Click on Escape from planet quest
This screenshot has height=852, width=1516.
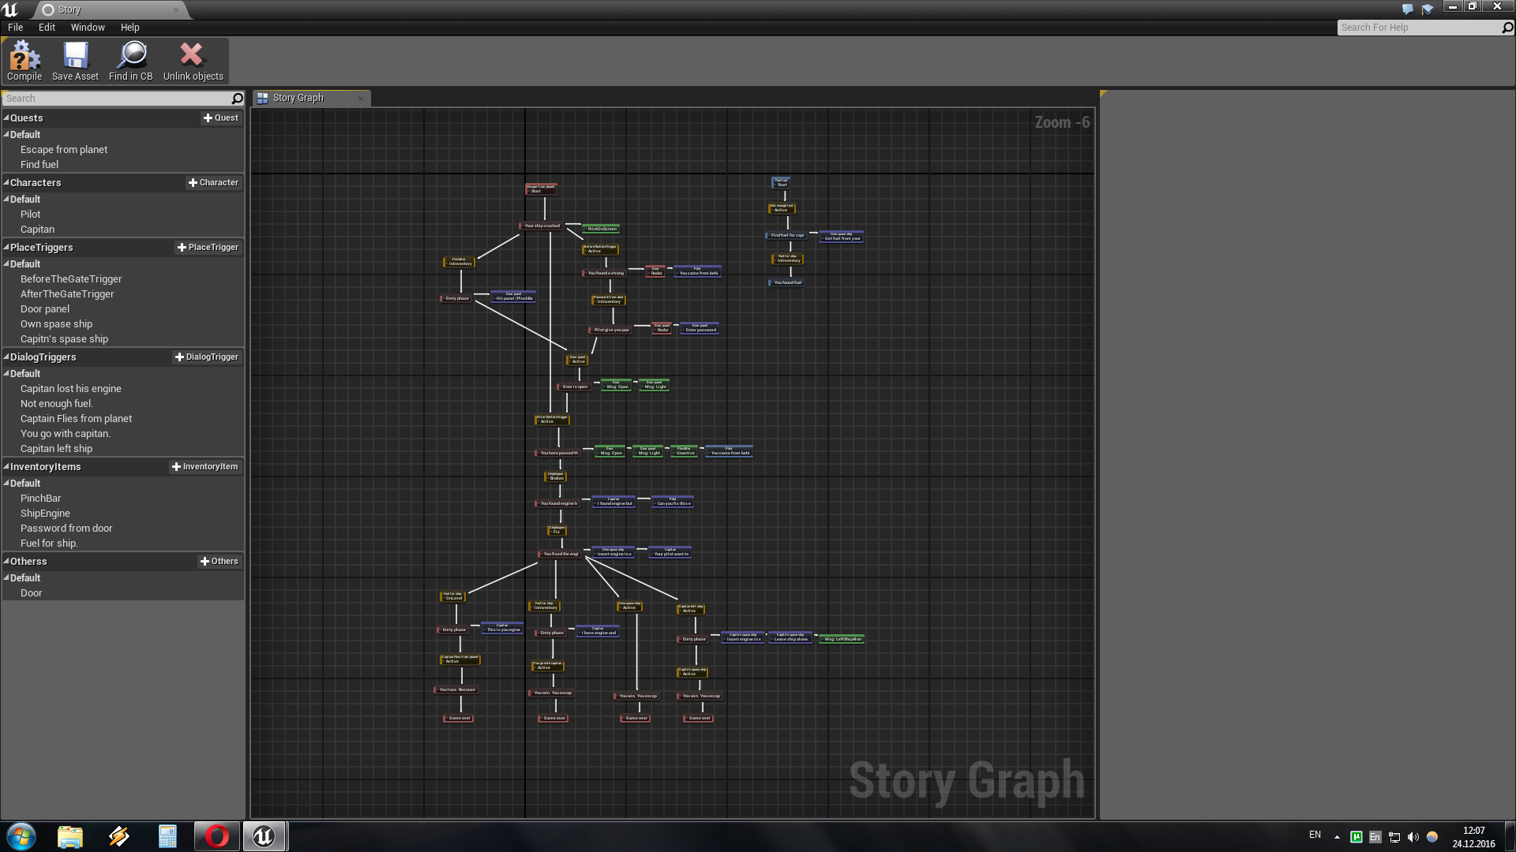pos(63,150)
